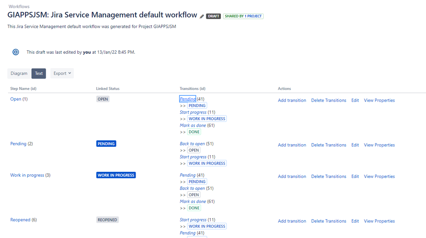
Task: Click the Step Name (id) column header
Action: click(23, 89)
